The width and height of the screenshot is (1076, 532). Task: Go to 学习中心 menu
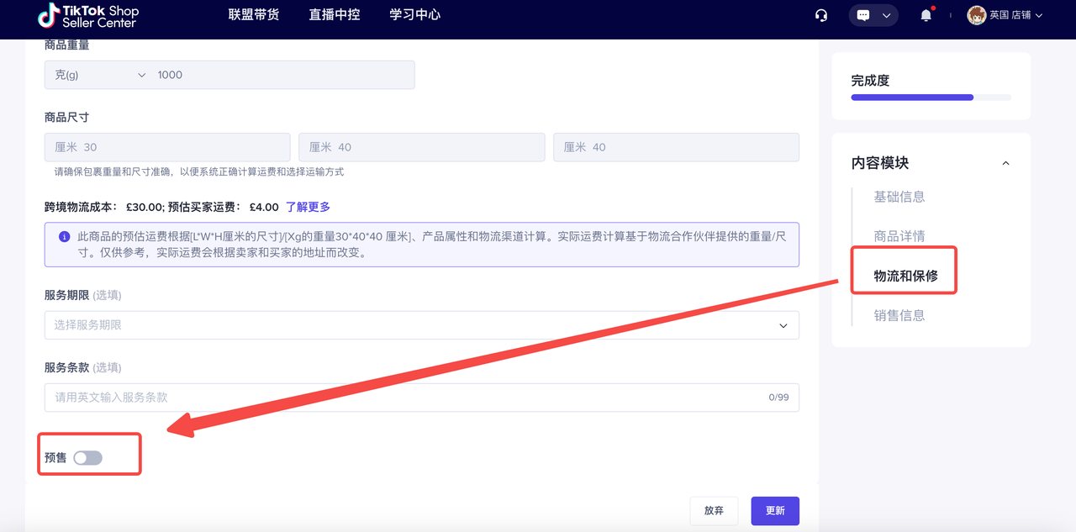click(415, 15)
